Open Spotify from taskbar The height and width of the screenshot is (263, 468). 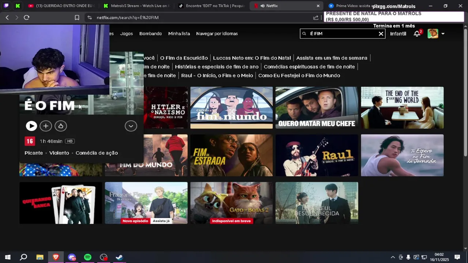88,257
